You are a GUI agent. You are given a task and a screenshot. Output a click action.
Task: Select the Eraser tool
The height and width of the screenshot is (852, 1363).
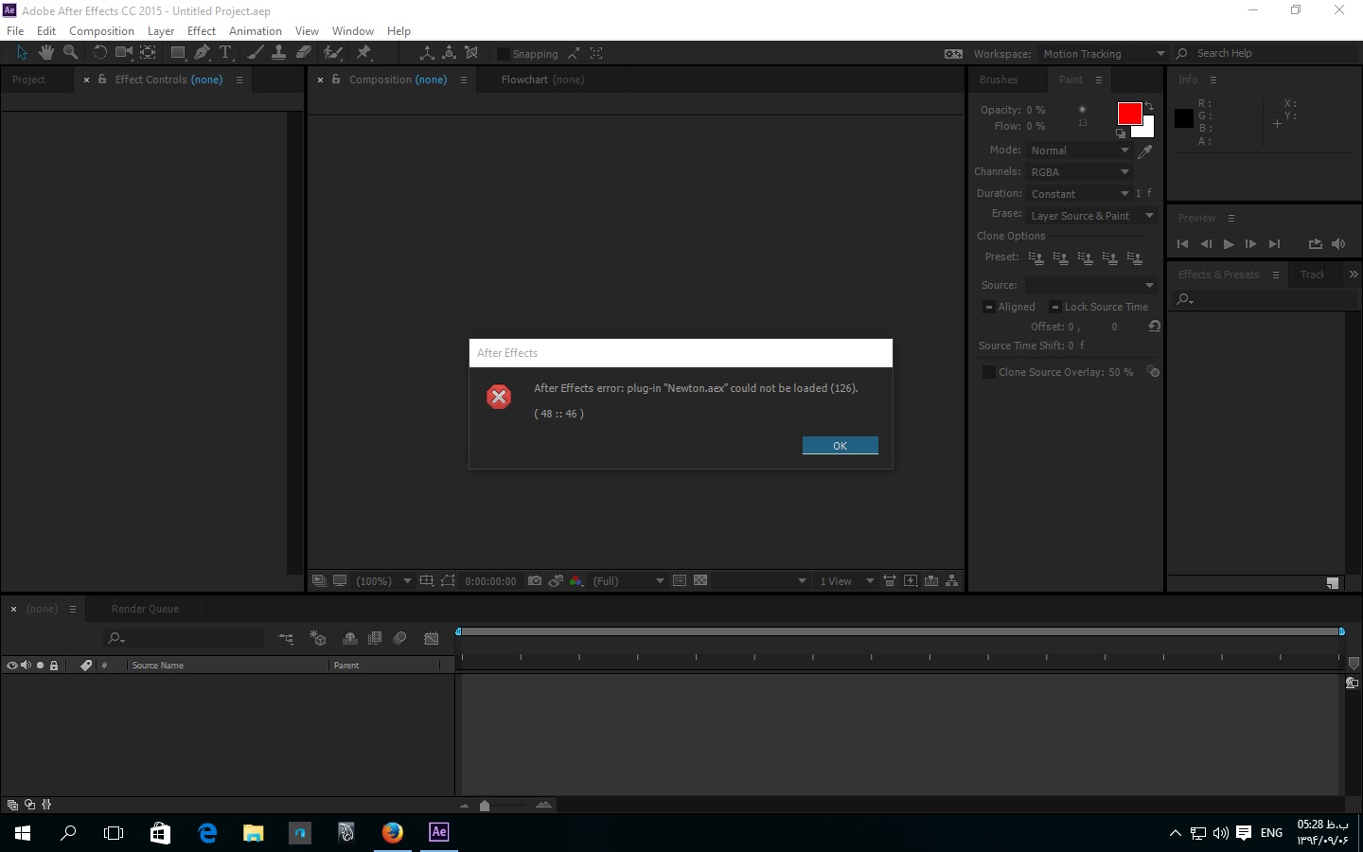coord(303,53)
